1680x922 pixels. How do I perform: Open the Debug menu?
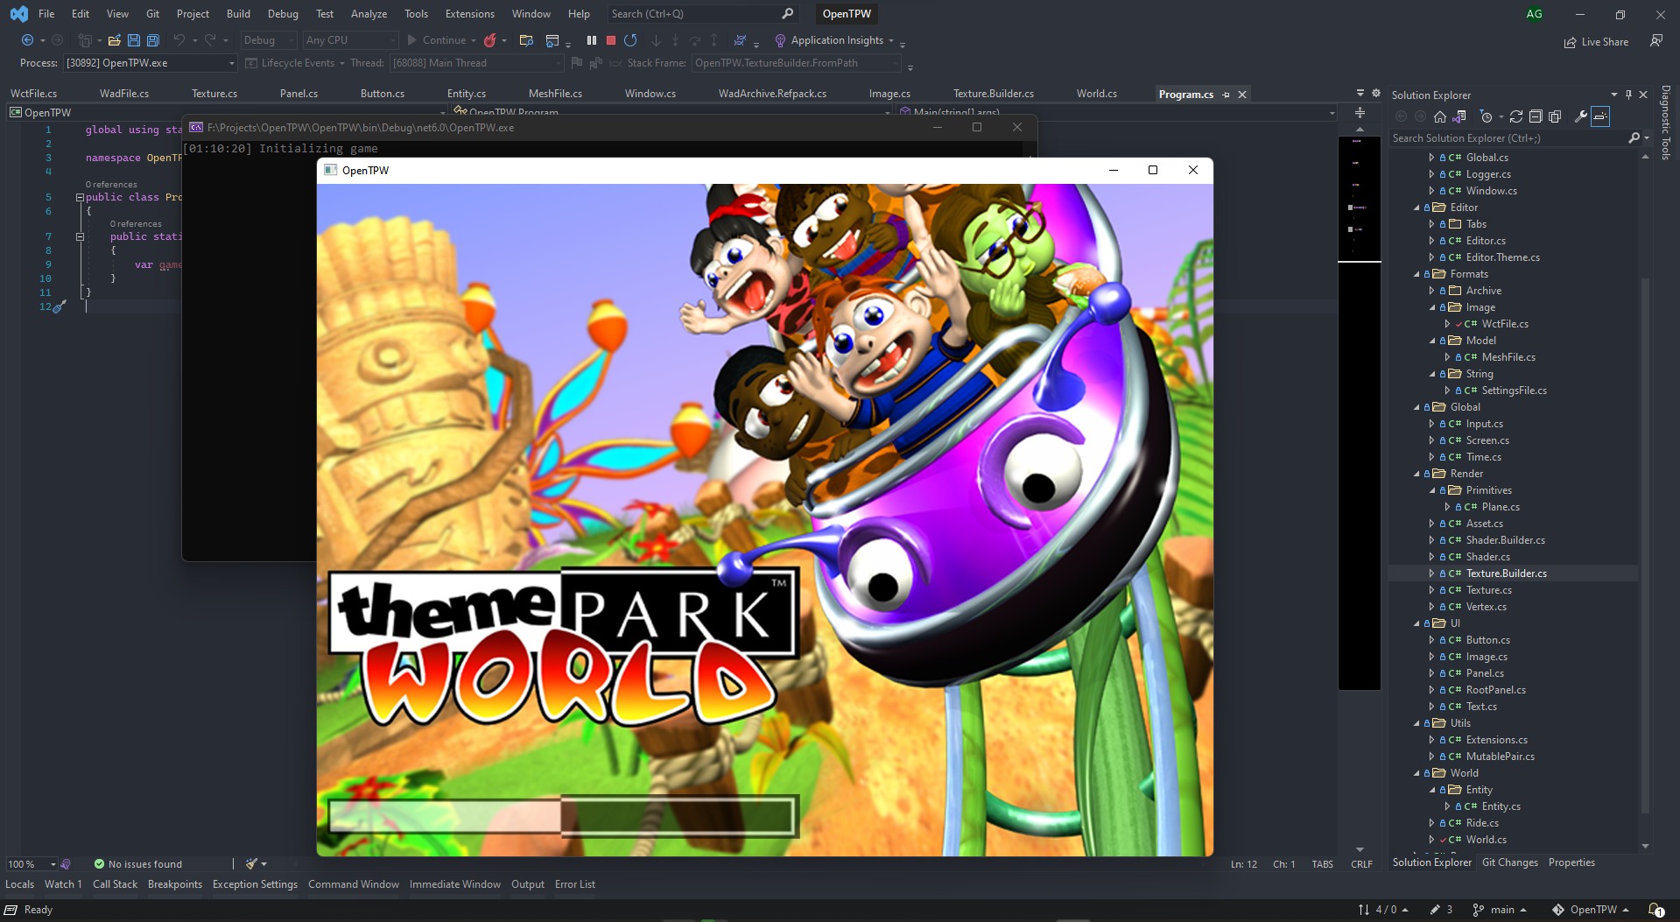(282, 13)
